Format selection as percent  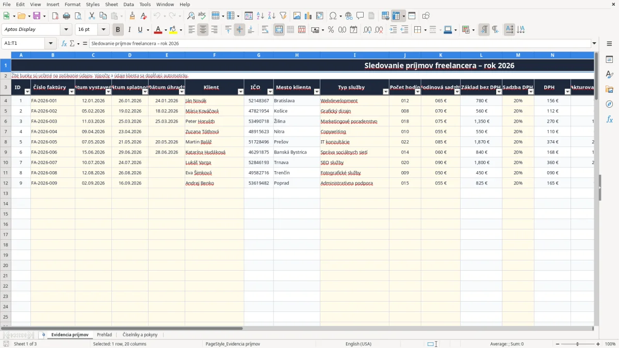coord(331,30)
